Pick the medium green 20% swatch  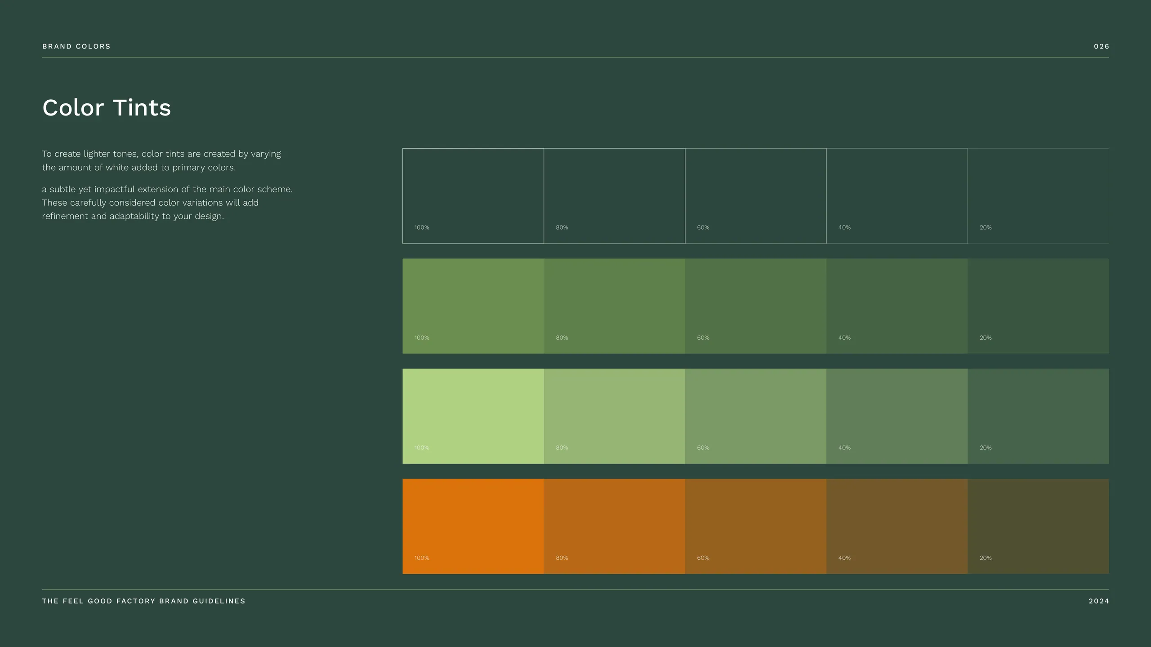[1038, 306]
